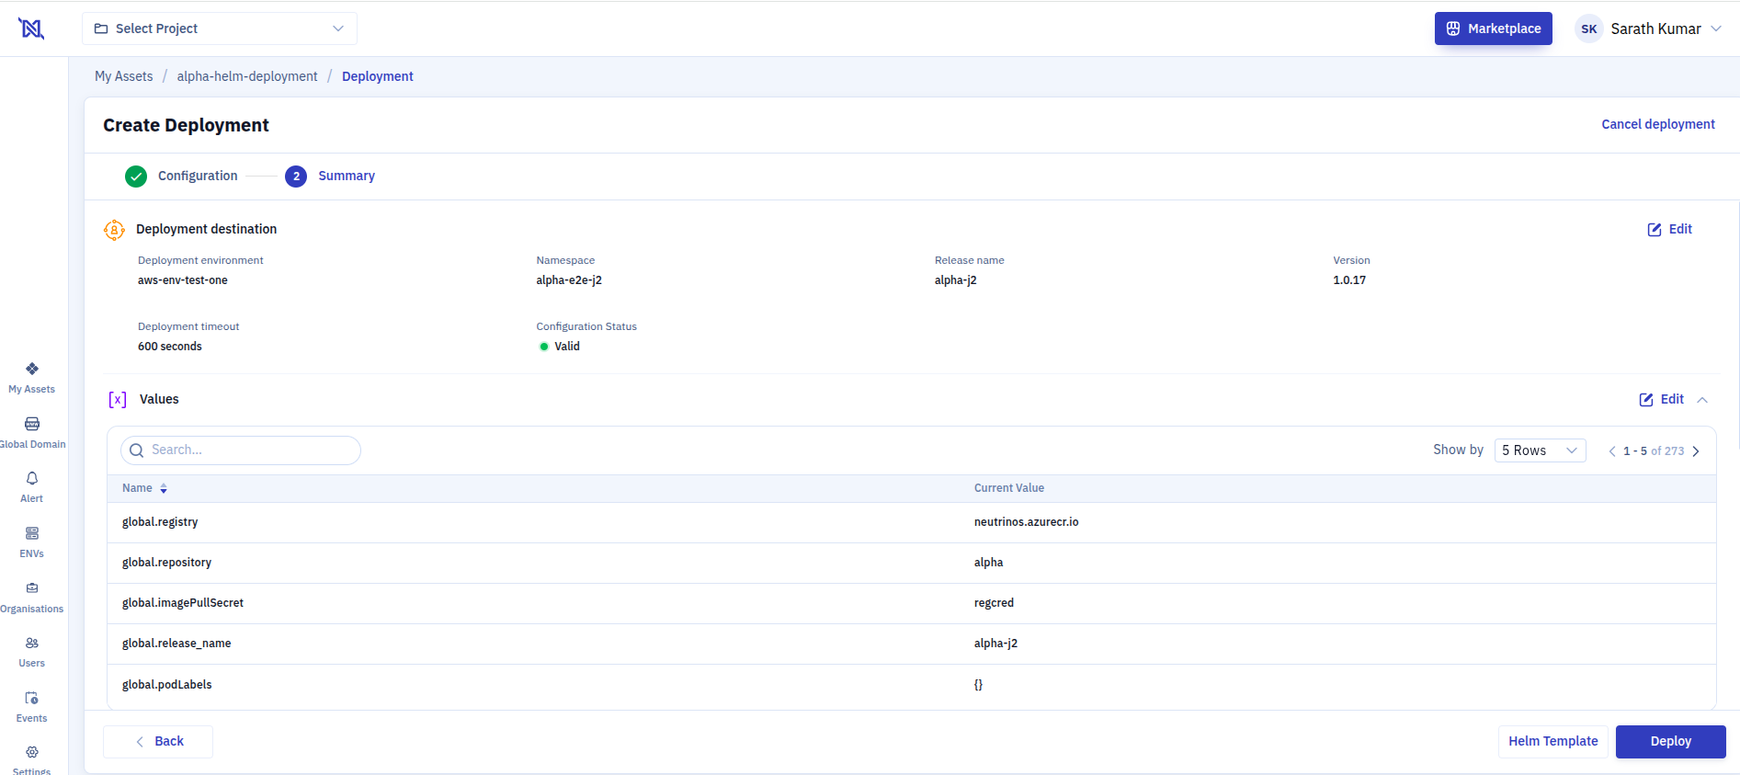Click the alpha-e2e-j2 namespace value
Screen dimensions: 1740x775
point(569,280)
